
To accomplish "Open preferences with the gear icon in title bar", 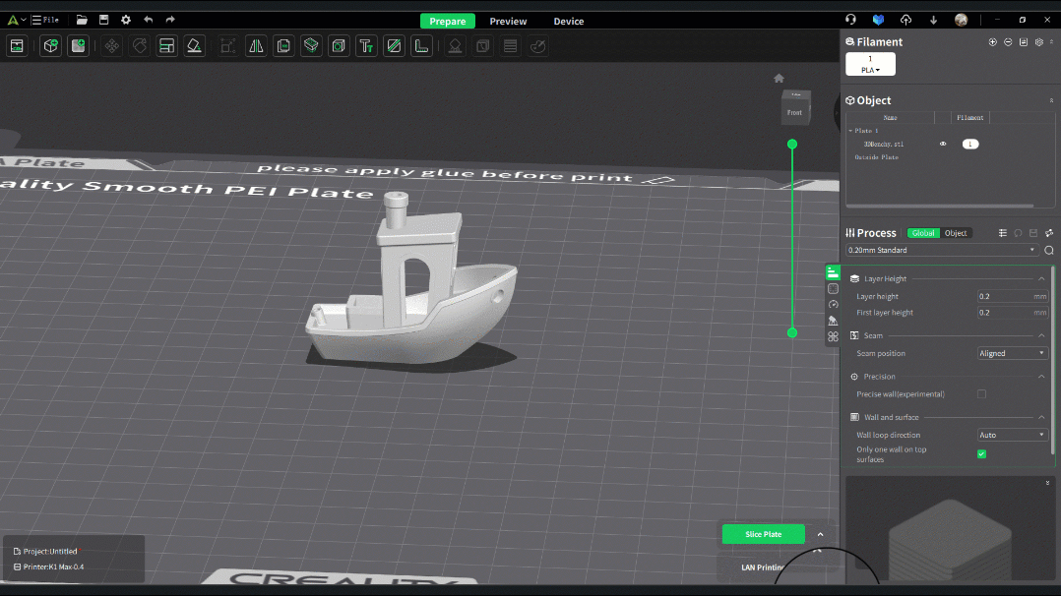I will click(x=126, y=20).
